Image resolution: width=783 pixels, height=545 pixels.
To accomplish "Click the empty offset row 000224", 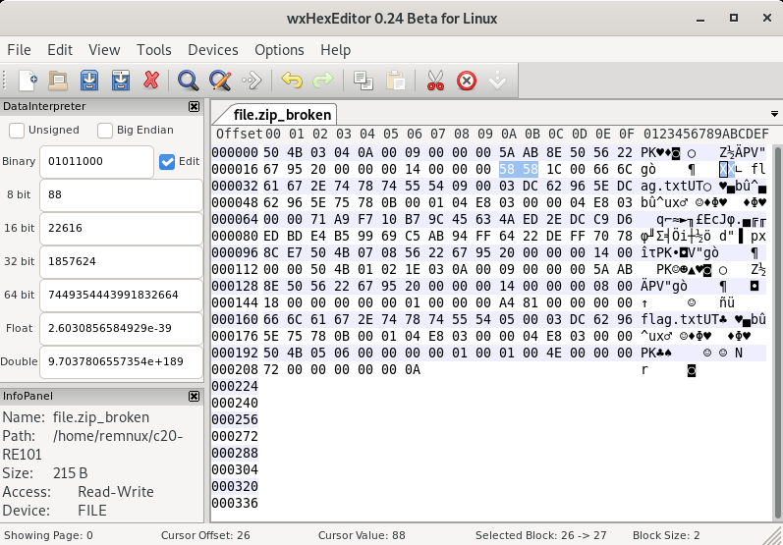I will [x=235, y=387].
